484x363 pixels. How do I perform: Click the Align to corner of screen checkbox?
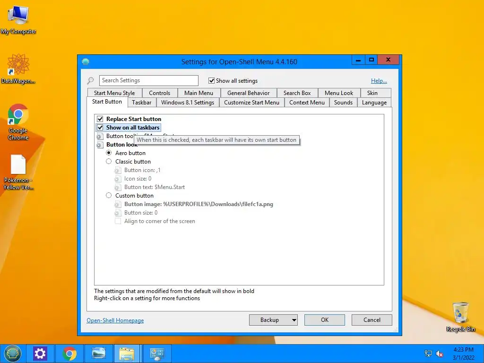118,221
